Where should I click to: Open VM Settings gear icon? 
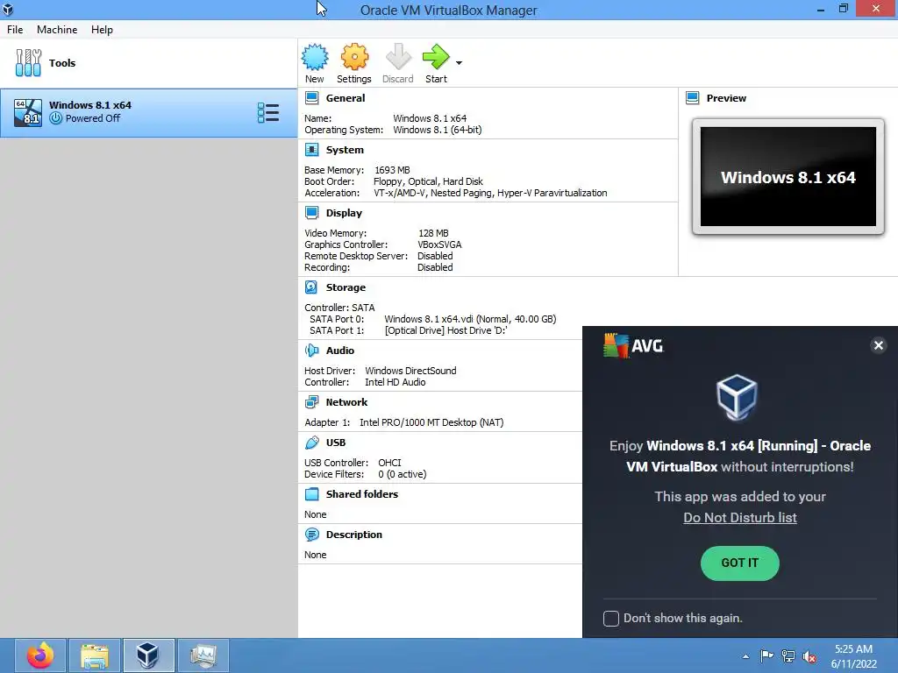click(354, 57)
